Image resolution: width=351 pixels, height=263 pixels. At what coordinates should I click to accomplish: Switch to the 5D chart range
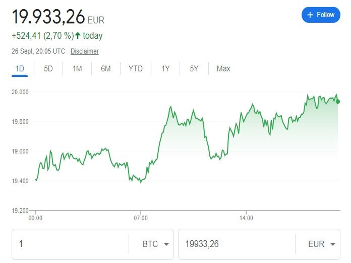coord(48,69)
